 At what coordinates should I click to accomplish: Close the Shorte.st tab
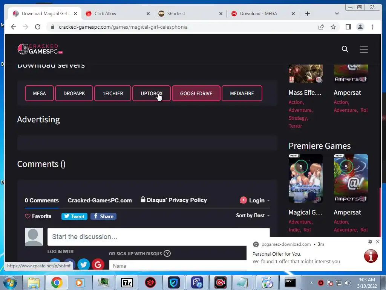tap(221, 14)
